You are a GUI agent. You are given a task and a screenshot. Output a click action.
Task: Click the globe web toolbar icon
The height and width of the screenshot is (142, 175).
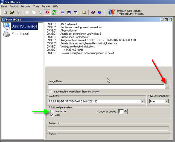[99, 12]
